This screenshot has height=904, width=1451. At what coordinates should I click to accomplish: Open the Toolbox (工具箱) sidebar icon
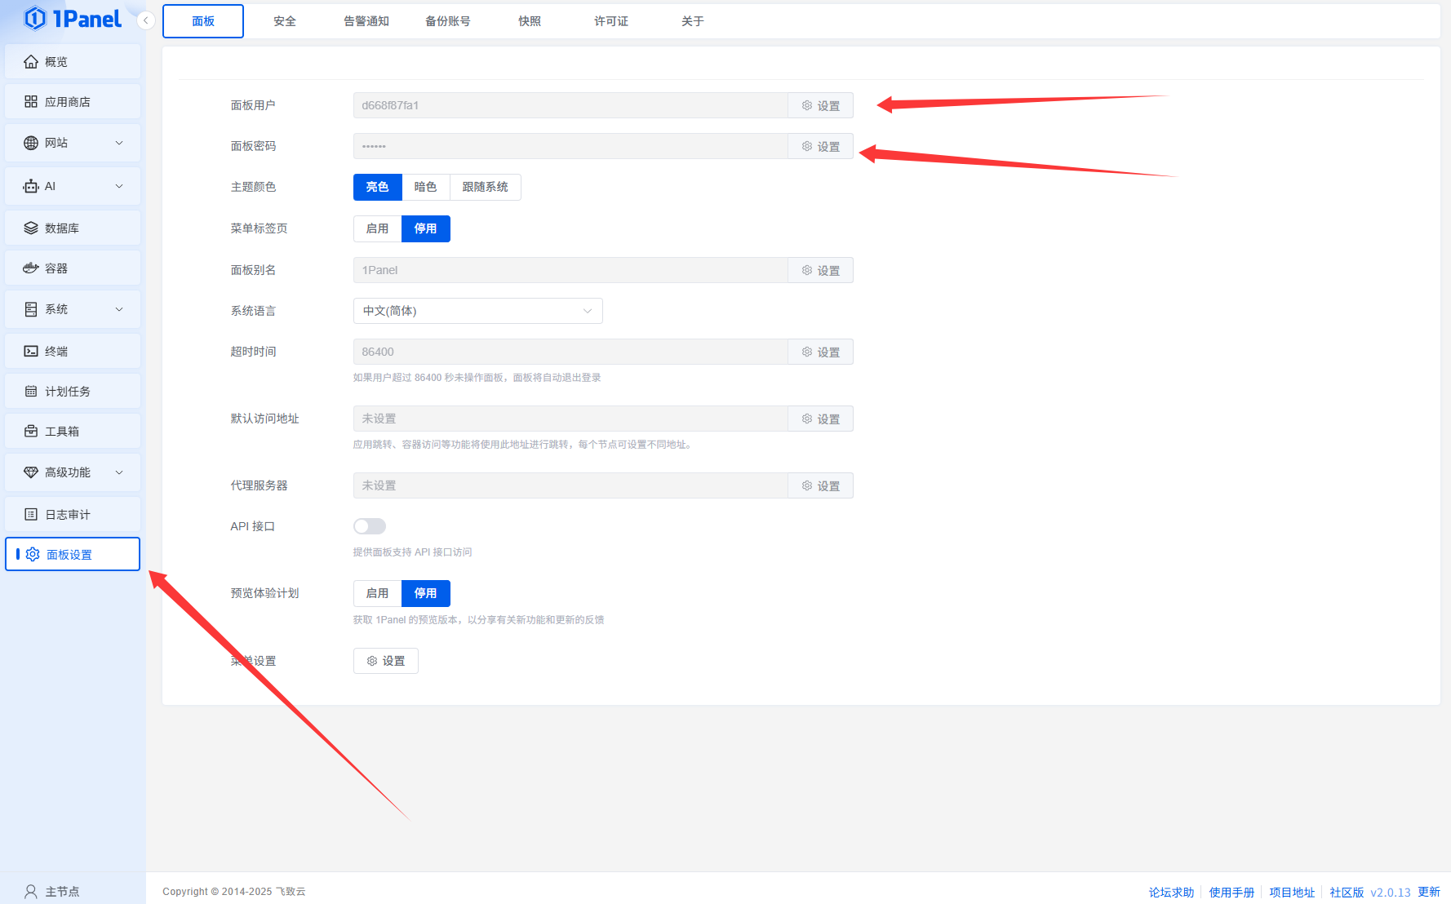click(x=31, y=432)
